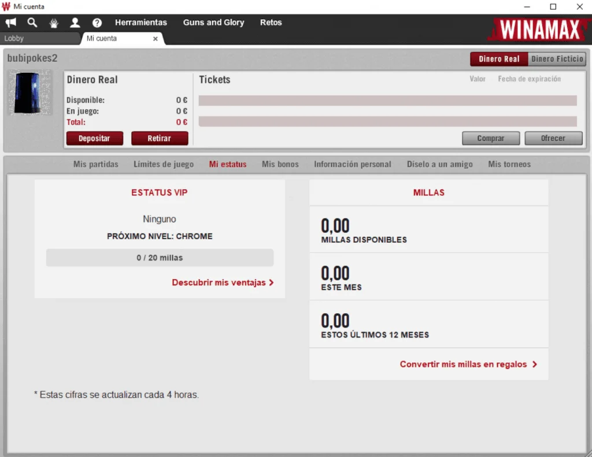Click the 0 / 20 millas progress bar
The image size is (592, 457).
click(x=160, y=258)
